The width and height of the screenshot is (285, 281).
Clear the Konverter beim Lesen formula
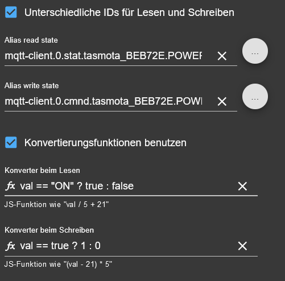pyautogui.click(x=242, y=186)
